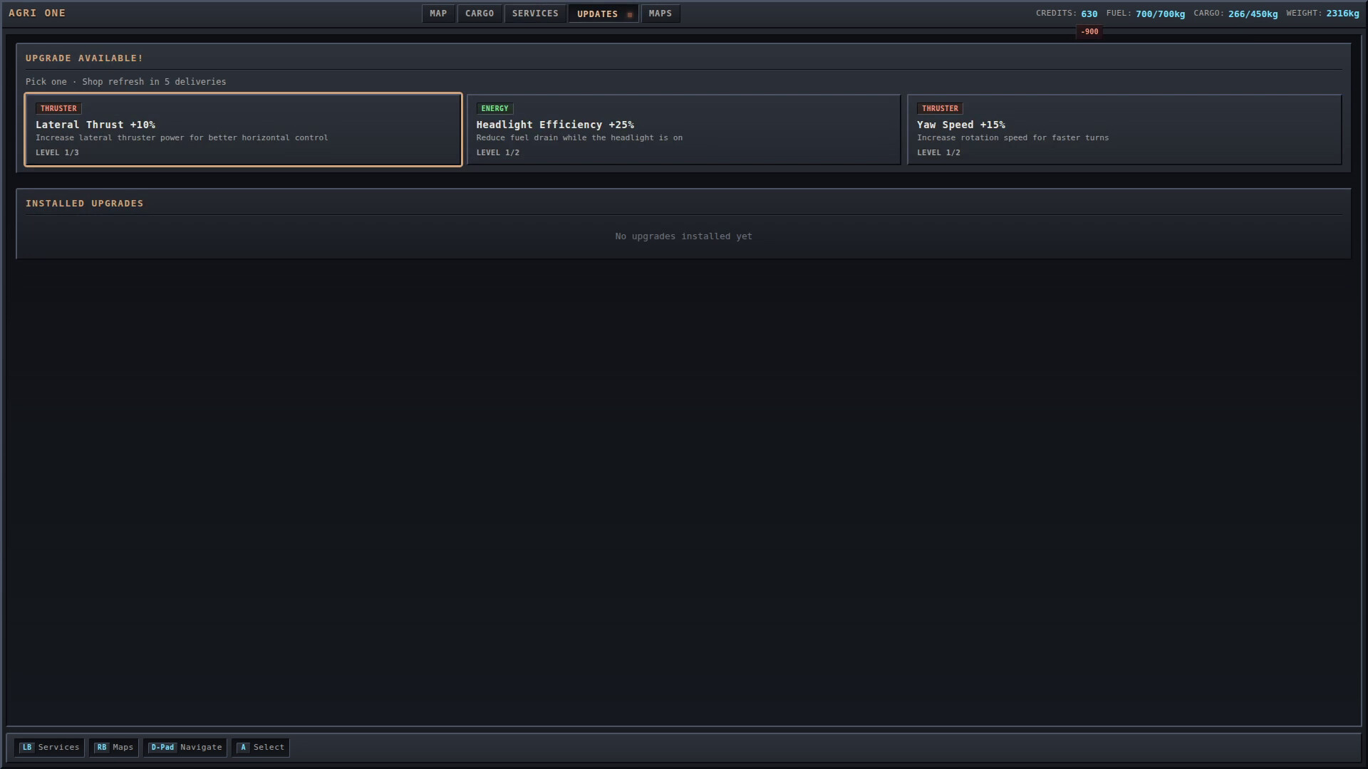
Task: Click the 'Maps' footer hint label
Action: tap(123, 747)
